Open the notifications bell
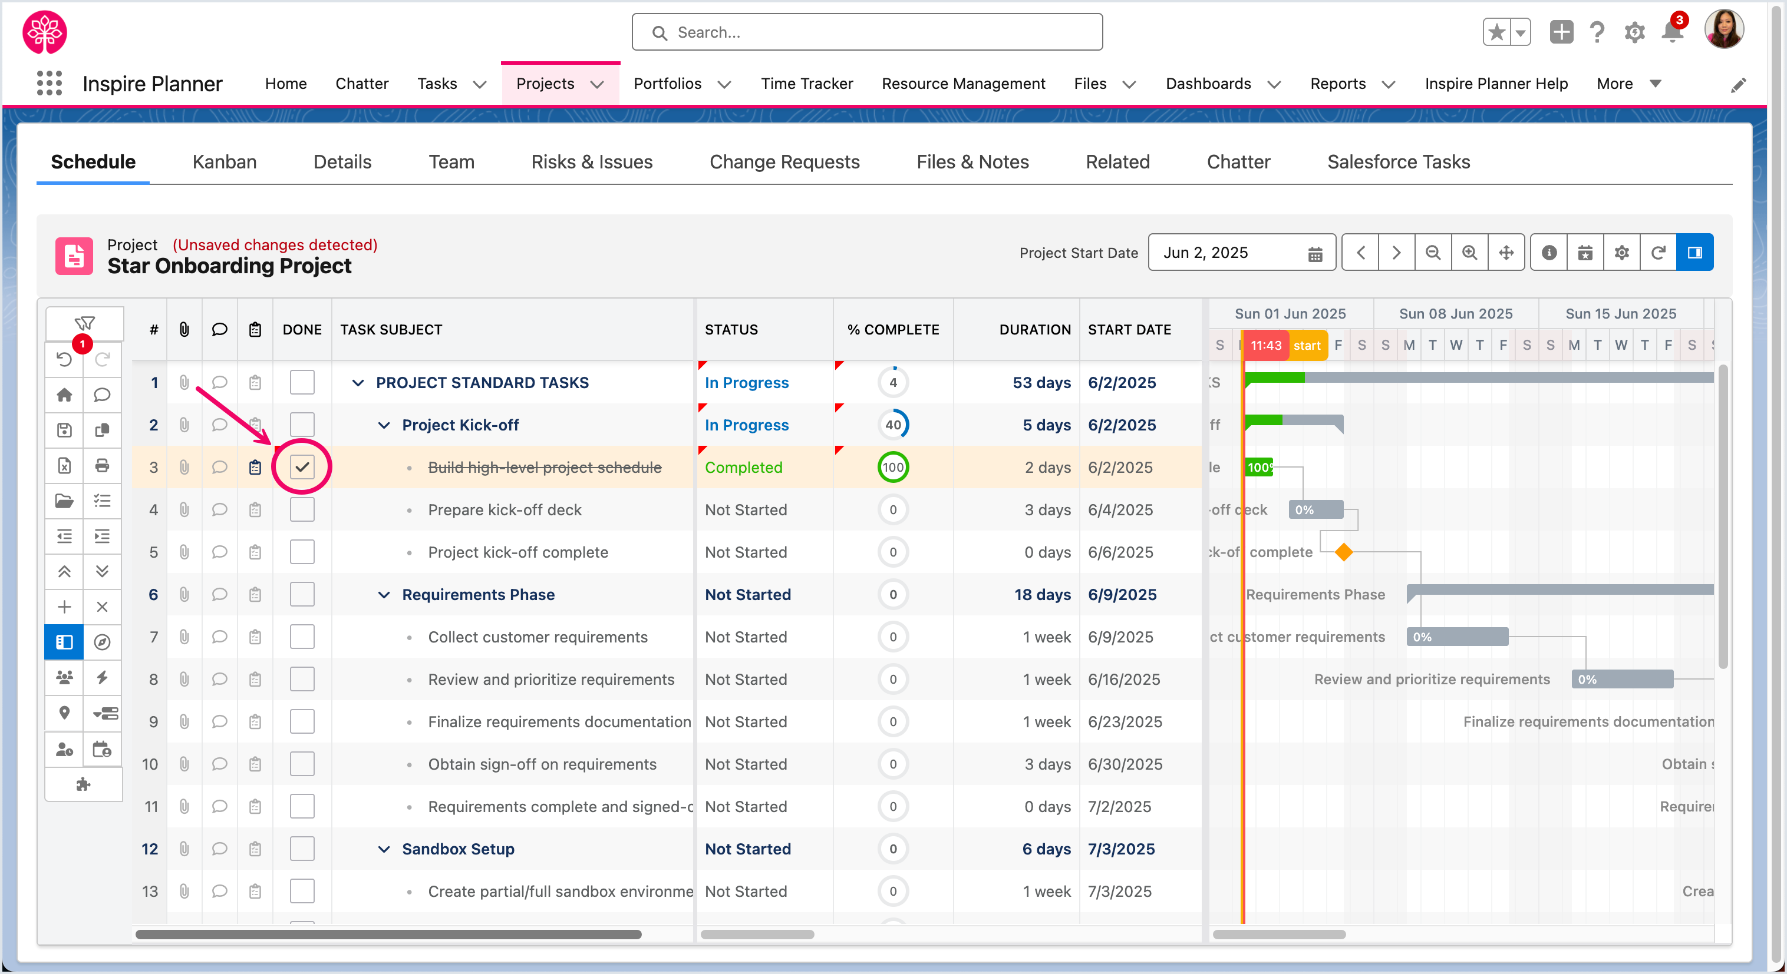 1673,32
